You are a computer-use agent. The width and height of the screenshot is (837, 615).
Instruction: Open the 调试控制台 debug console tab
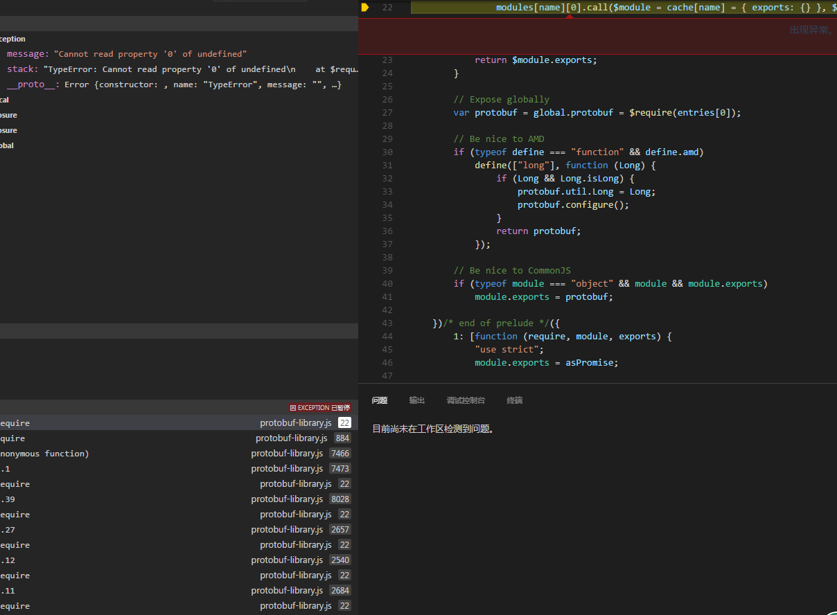click(466, 400)
